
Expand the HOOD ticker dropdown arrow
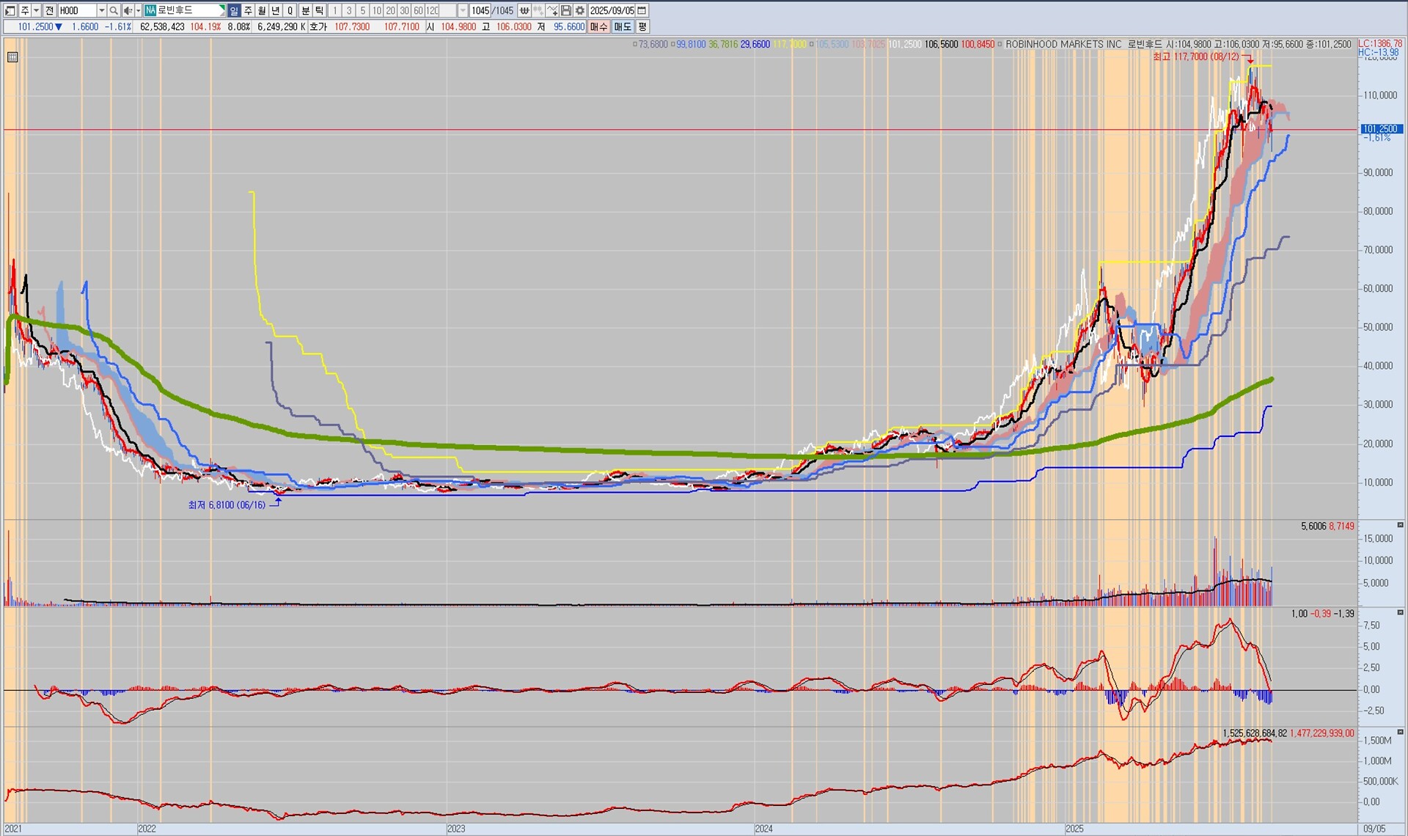pos(101,10)
